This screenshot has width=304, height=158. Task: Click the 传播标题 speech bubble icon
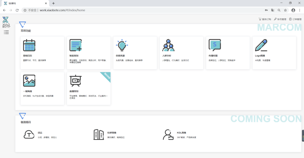214,45
